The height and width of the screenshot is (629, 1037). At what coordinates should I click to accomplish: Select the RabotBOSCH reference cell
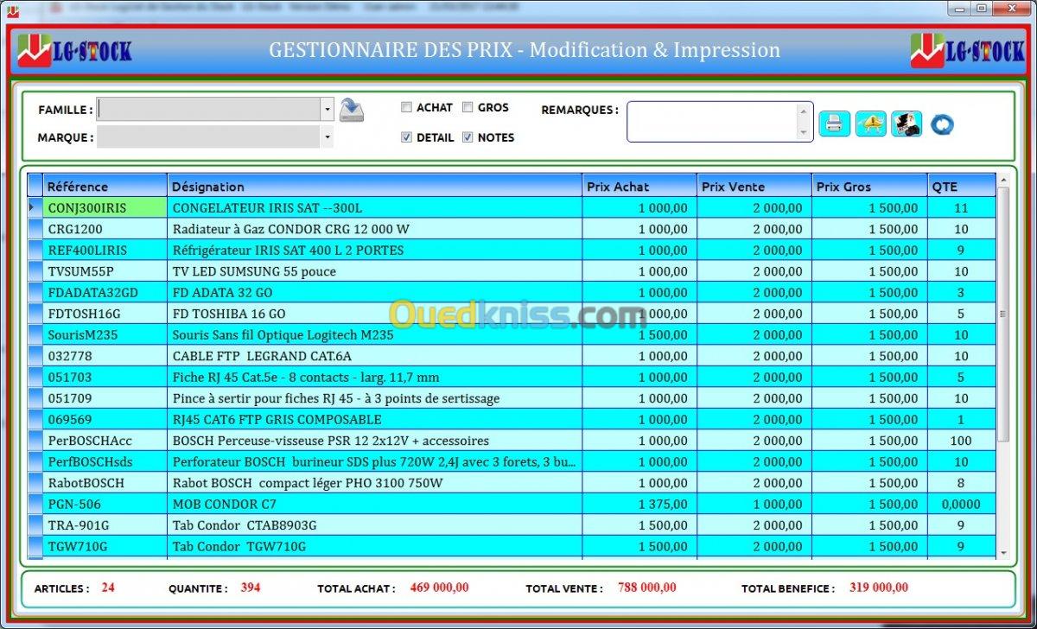click(x=105, y=483)
